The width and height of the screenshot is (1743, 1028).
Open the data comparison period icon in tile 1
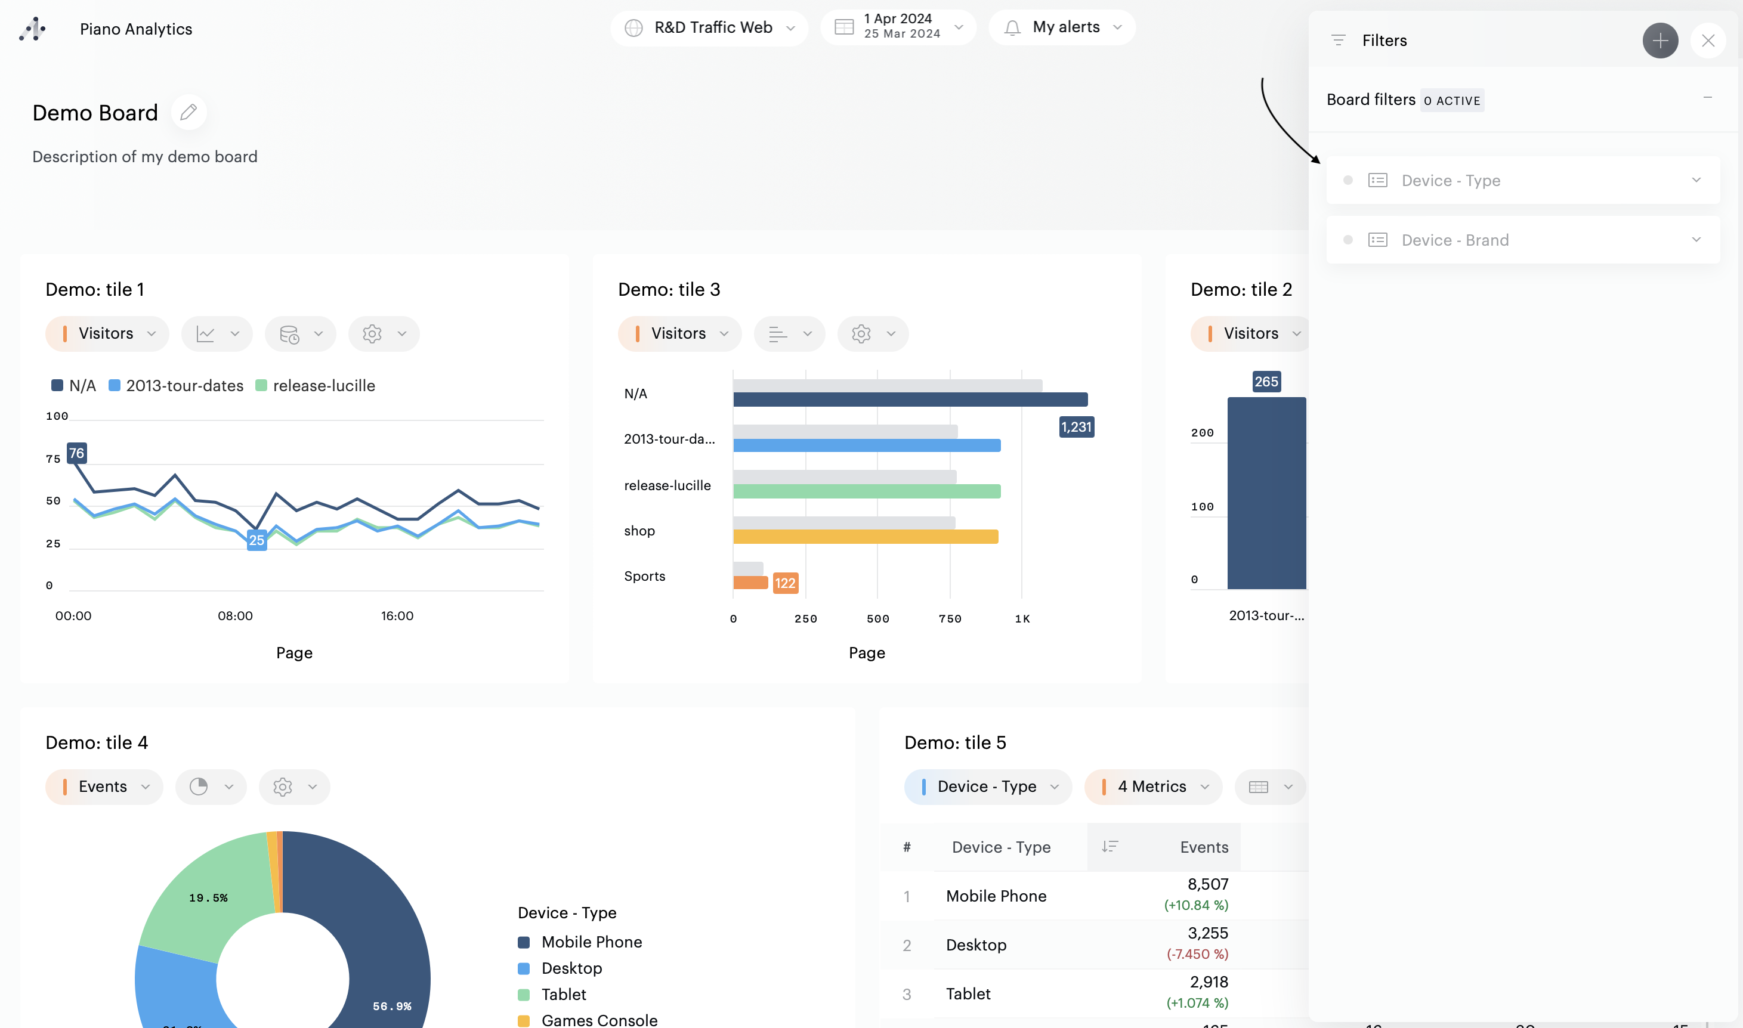(x=300, y=334)
